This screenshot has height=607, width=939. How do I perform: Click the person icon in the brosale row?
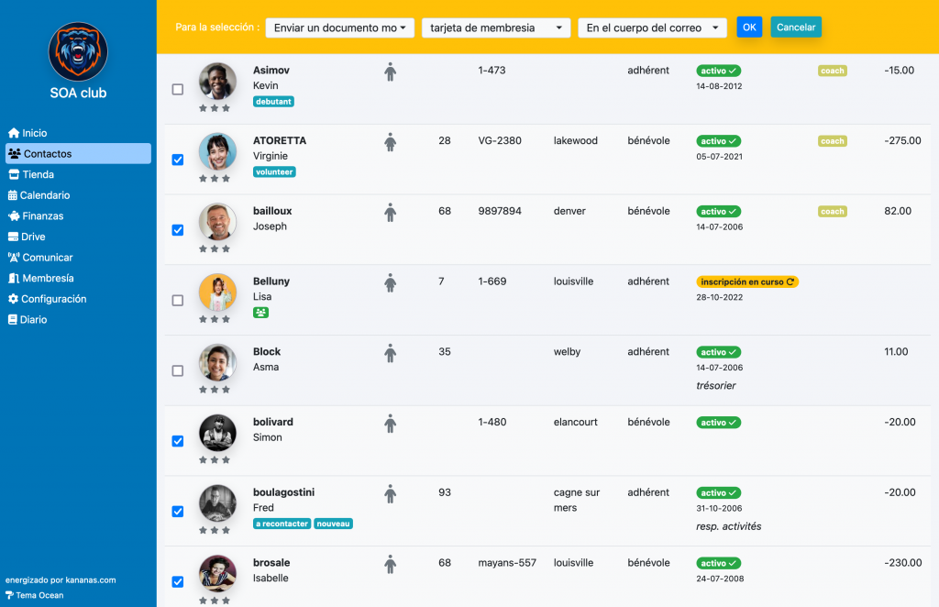click(x=390, y=564)
